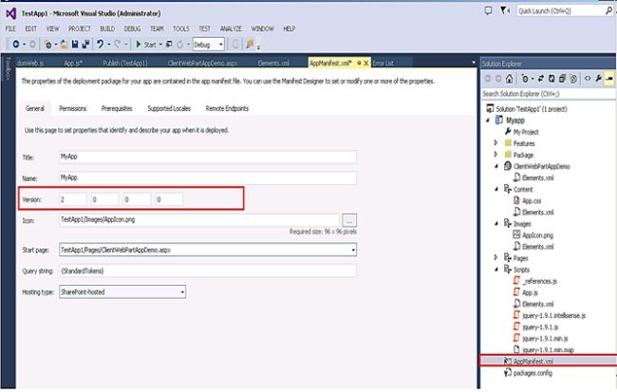Screen dimensions: 617x392
Task: Collapse the Scripts folder
Action: (x=496, y=270)
